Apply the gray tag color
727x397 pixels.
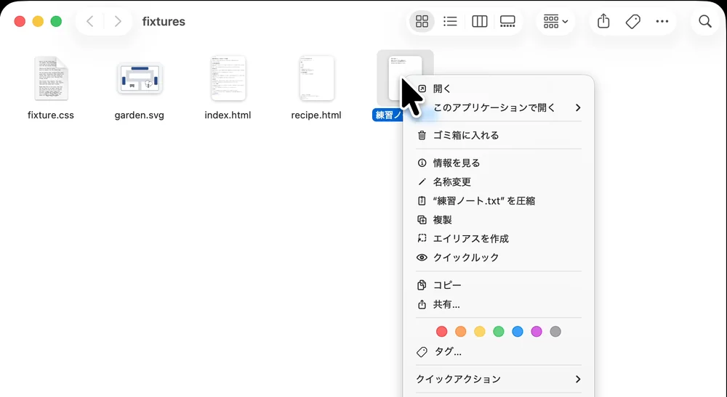click(555, 331)
